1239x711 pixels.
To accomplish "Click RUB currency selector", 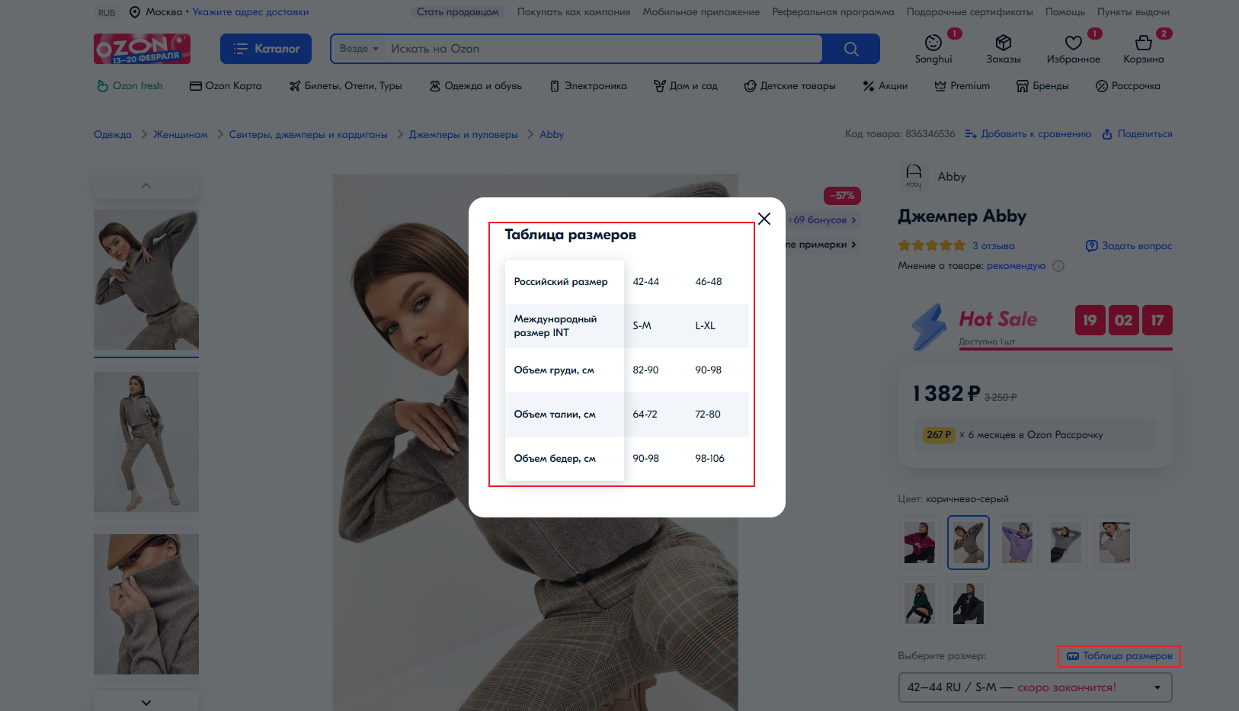I will pos(107,12).
